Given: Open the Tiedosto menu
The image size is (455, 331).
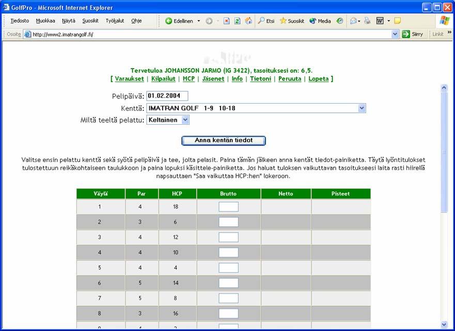Looking at the screenshot, I should pos(20,21).
